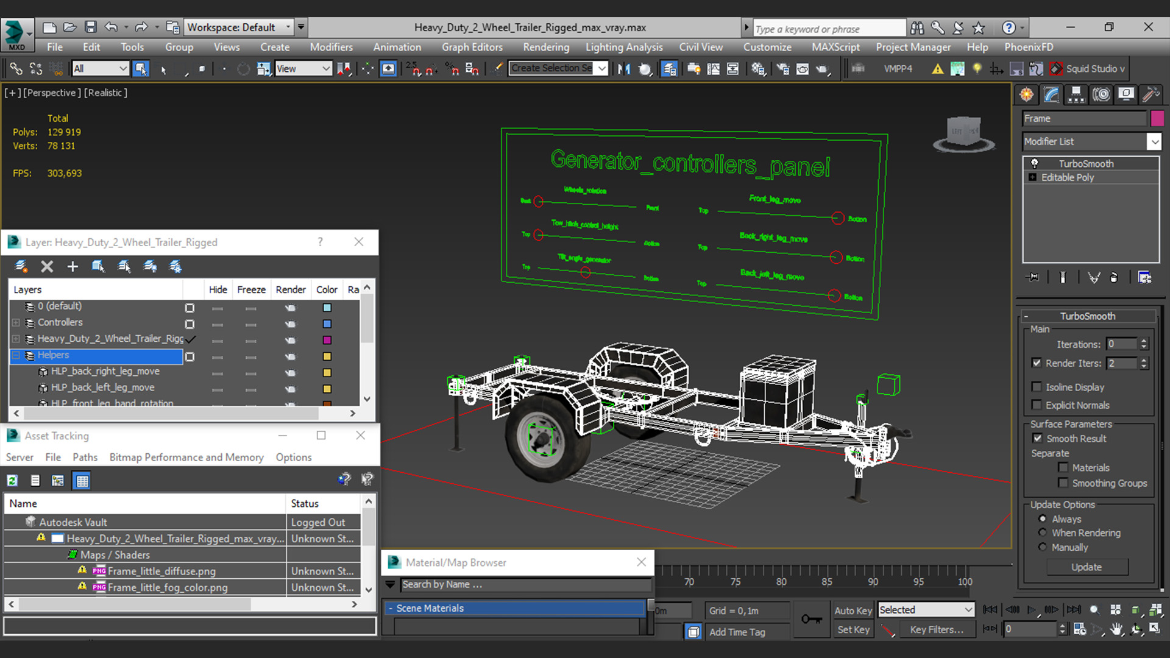Viewport: 1170px width, 658px height.
Task: Add a new layer with plus icon
Action: 73,266
